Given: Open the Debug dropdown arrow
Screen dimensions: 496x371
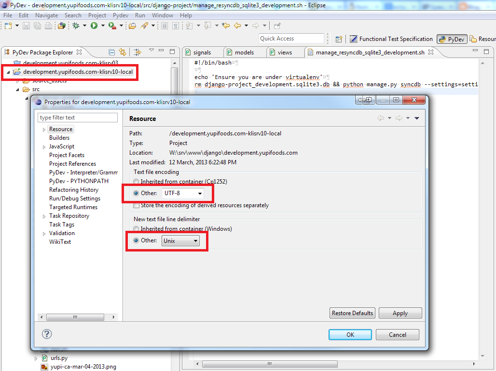Looking at the screenshot, I should pos(84,26).
